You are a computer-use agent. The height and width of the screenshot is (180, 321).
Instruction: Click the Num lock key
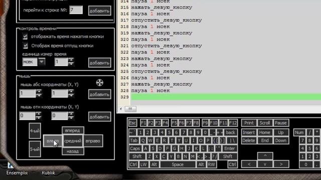pos(299,132)
